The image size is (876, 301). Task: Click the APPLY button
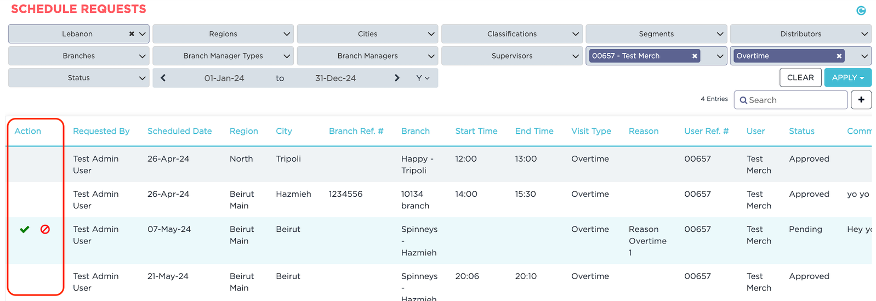pyautogui.click(x=847, y=78)
